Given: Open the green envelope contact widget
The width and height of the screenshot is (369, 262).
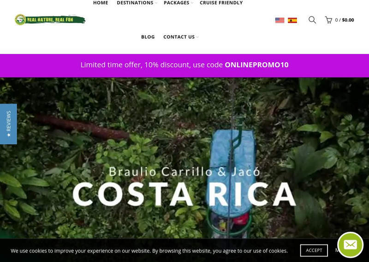Looking at the screenshot, I should click(x=350, y=245).
